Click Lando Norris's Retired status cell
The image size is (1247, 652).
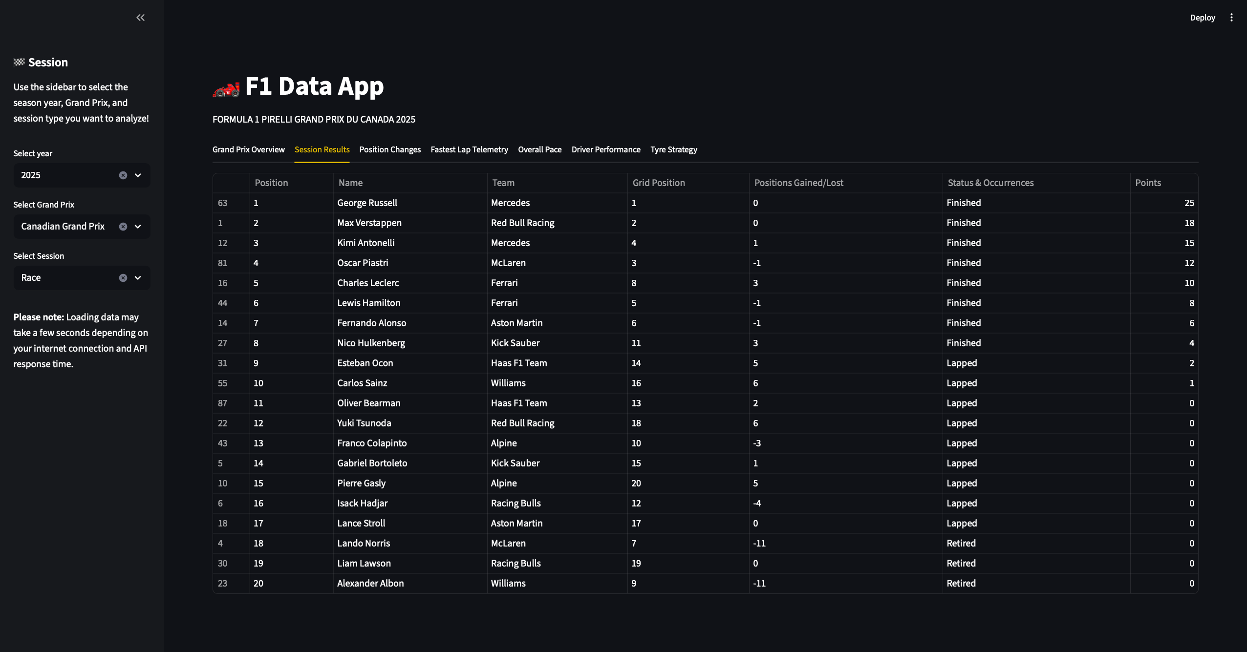[x=1036, y=543]
